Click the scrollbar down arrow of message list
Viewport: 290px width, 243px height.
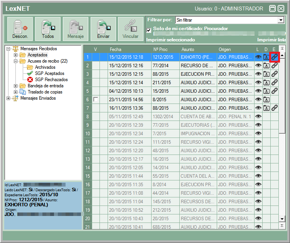[282, 219]
